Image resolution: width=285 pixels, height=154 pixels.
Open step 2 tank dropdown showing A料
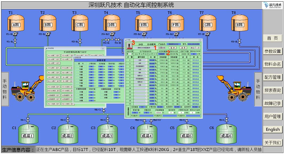tap(141, 63)
